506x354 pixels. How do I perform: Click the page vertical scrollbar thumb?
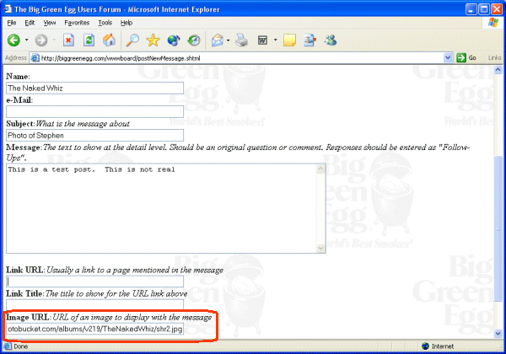[498, 228]
